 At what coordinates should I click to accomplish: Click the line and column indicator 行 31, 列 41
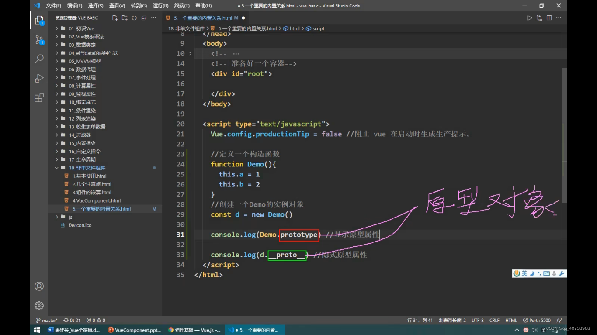coord(420,320)
